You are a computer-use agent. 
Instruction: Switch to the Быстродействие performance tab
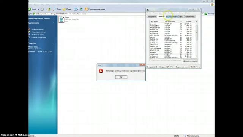pyautogui.click(x=172, y=17)
